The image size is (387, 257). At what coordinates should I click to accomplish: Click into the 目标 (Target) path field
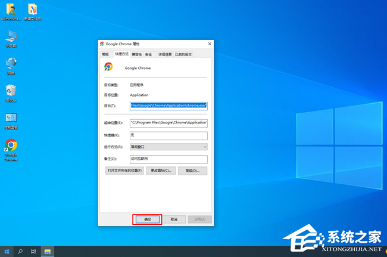(168, 105)
